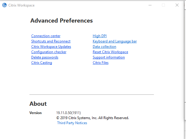Open Shortcuts and Reconnect settings
186x139 pixels.
[x=51, y=41]
